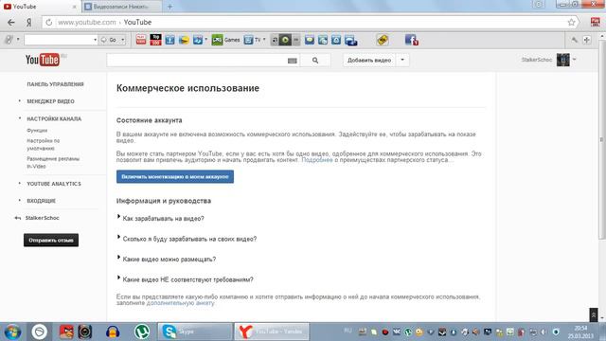This screenshot has width=606, height=341.
Task: Switch to the YouTube browser tab
Action: (39, 7)
